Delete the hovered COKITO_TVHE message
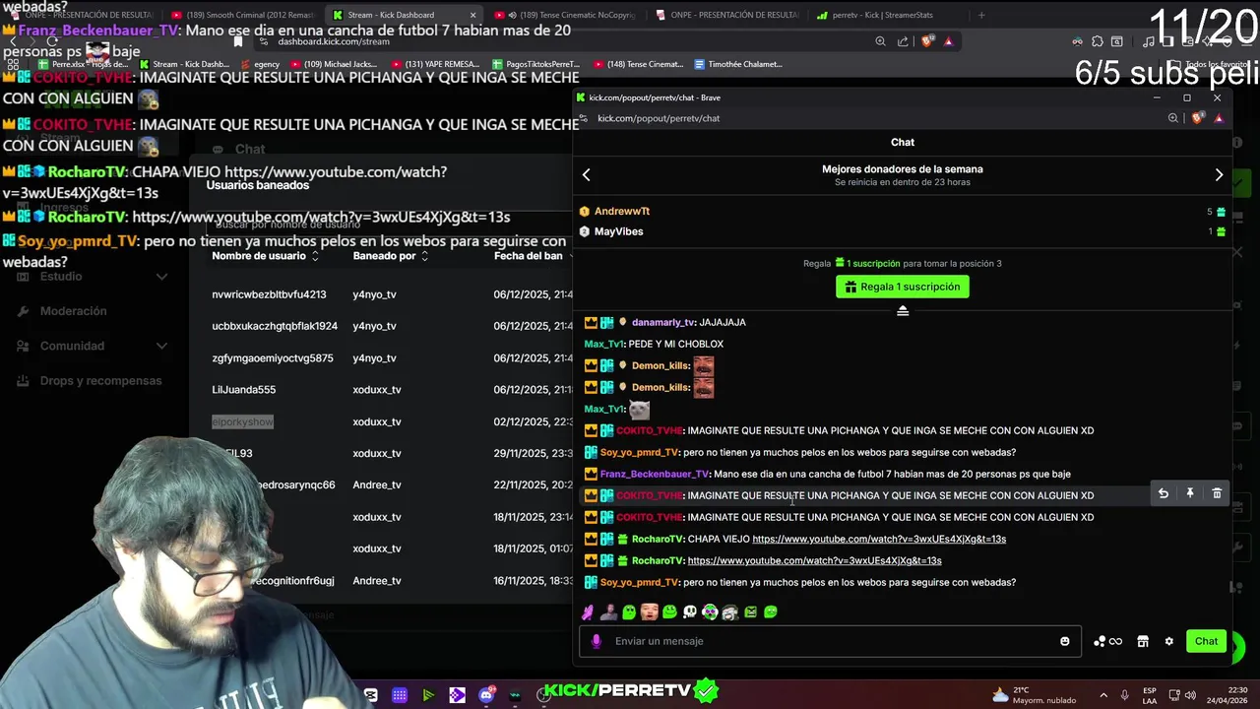Viewport: 1260px width, 709px height. 1217,493
